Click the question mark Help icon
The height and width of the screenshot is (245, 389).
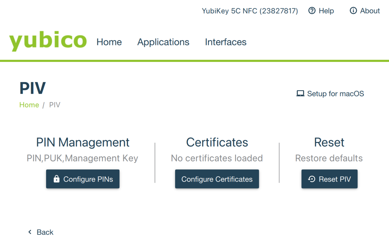point(312,11)
